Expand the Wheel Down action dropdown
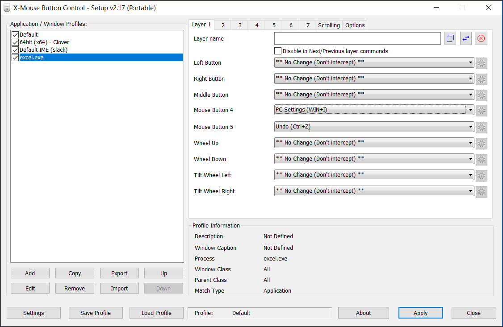 point(374,159)
